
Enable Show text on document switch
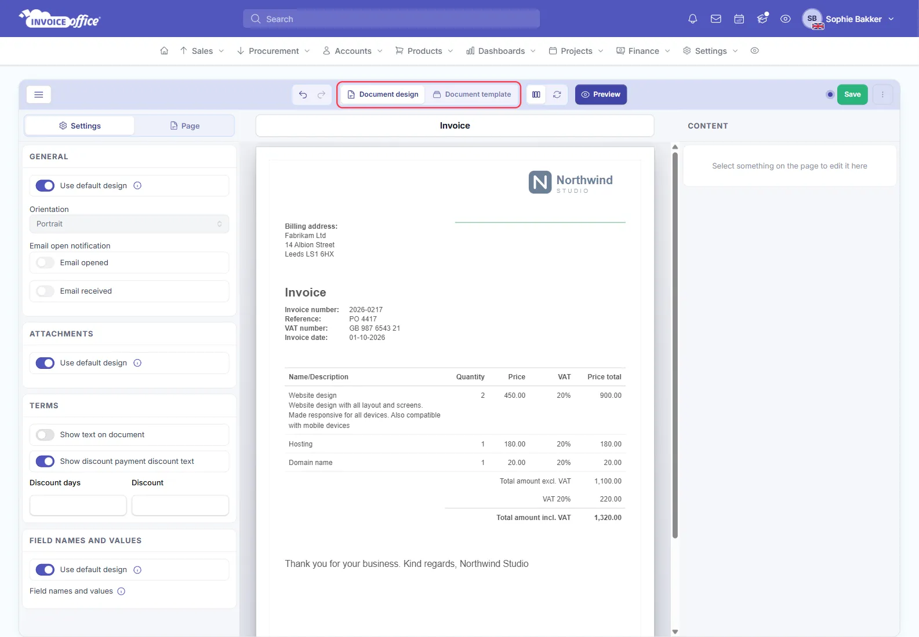point(45,435)
